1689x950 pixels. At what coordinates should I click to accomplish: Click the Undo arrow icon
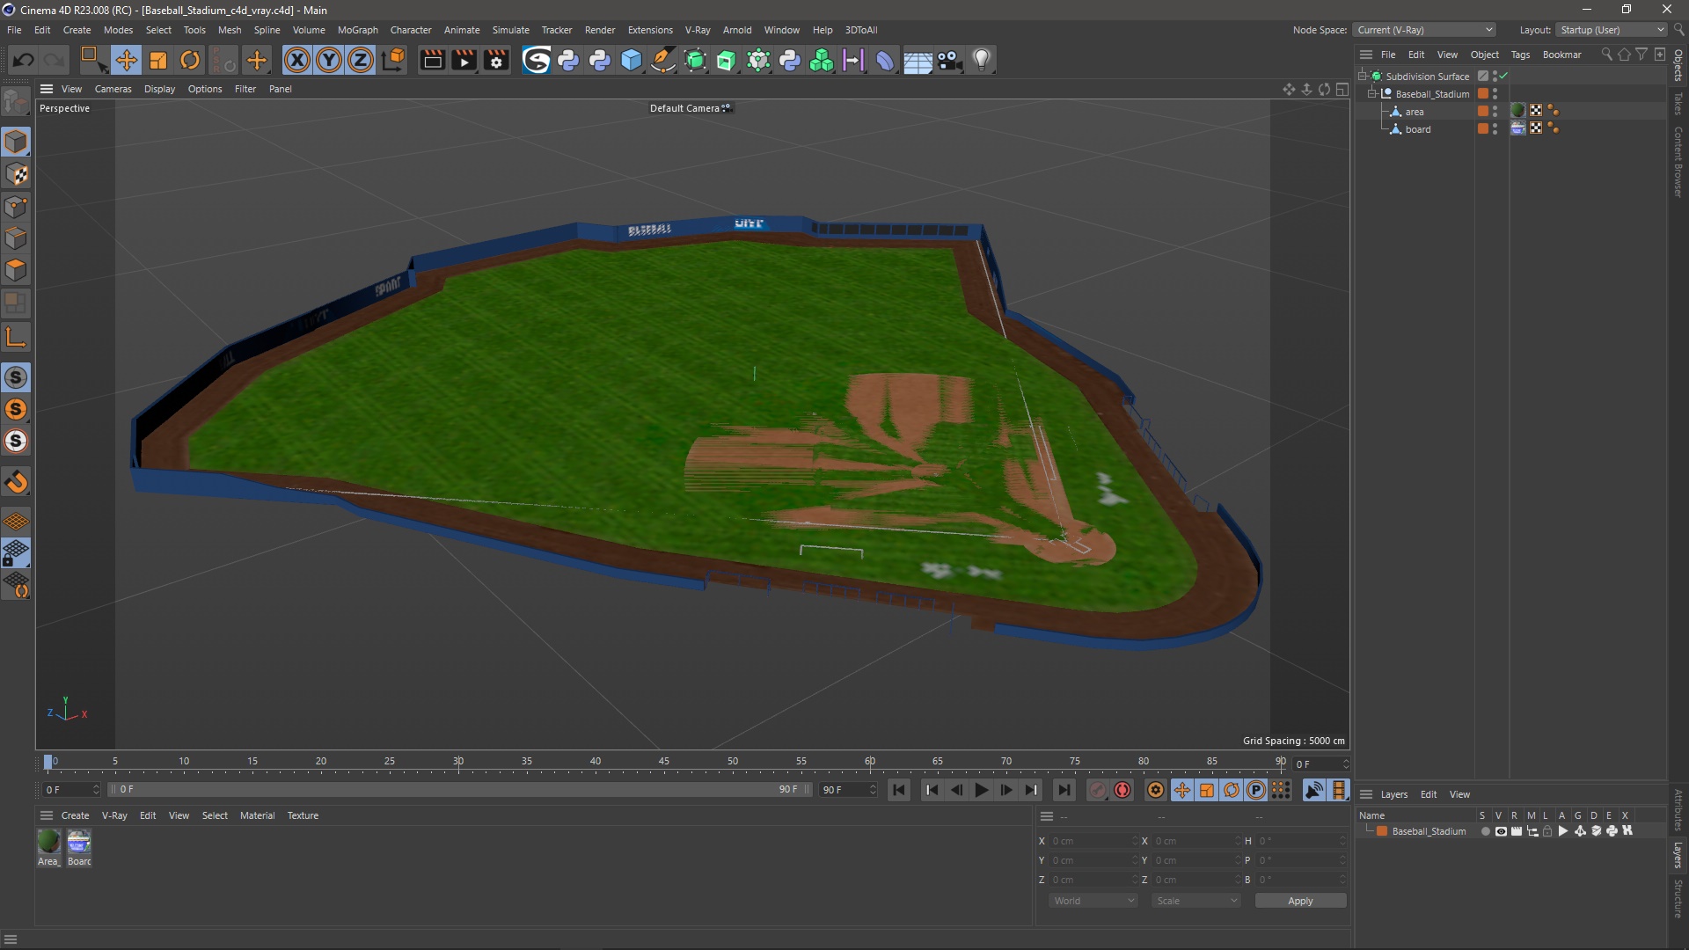(x=24, y=60)
